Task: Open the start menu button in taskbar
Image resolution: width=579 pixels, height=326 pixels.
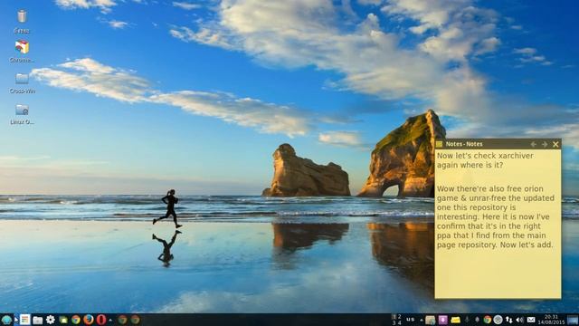Action: point(6,320)
